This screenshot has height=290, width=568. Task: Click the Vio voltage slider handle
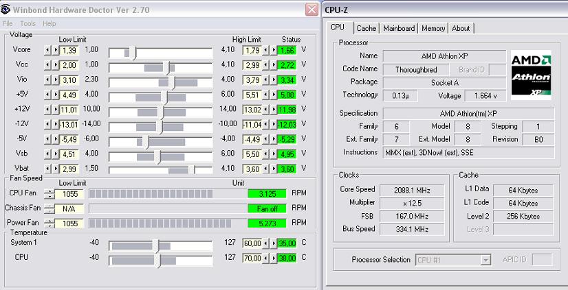click(x=171, y=83)
